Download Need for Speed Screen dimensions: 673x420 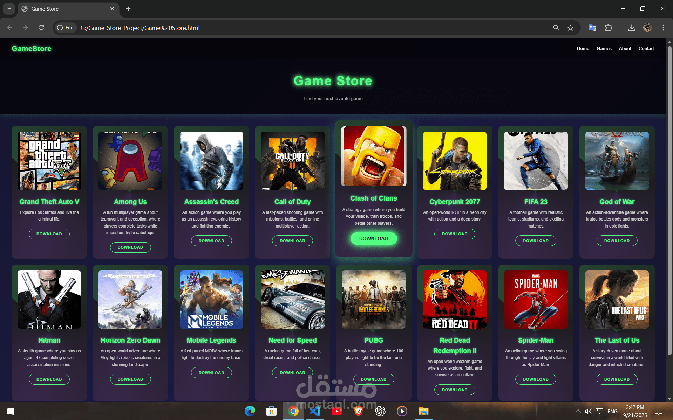[x=293, y=373]
